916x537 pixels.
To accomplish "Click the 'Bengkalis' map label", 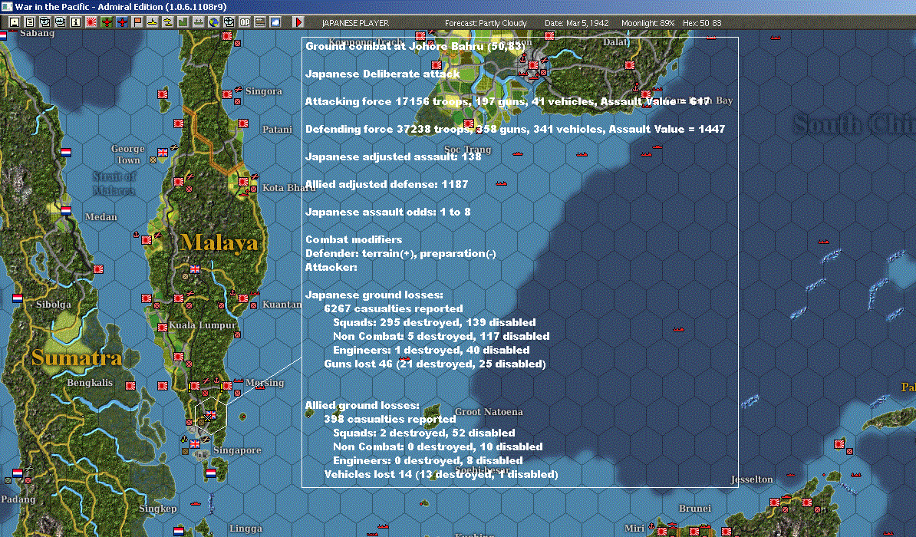I will click(x=90, y=383).
